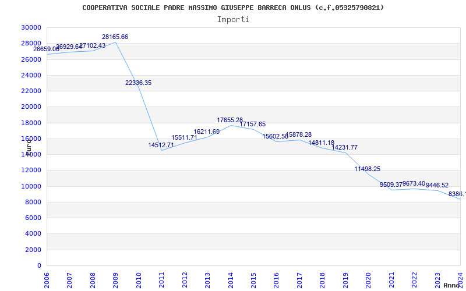The image size is (466, 291).
Task: Click the Euro y-axis label
Action: [29, 147]
